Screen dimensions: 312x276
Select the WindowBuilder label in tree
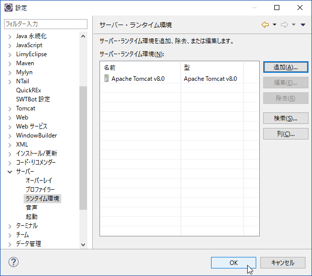click(x=36, y=135)
